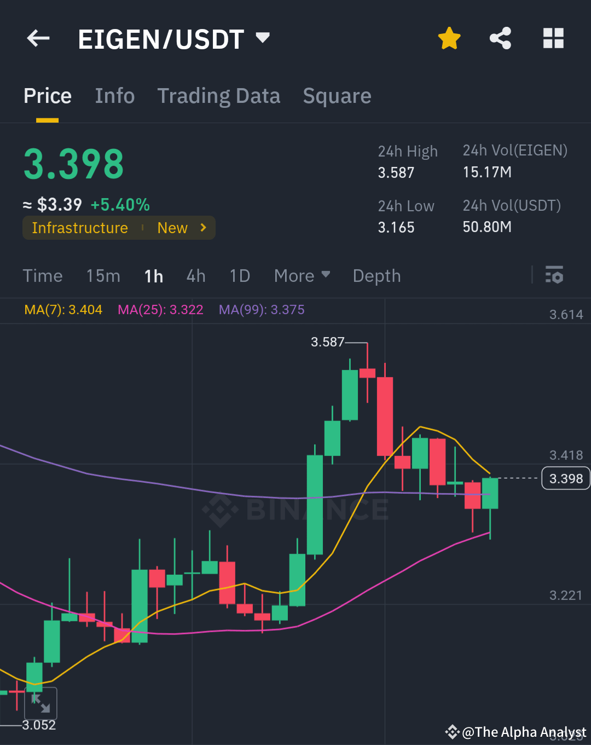Open the apps grid icon top right

pyautogui.click(x=553, y=38)
